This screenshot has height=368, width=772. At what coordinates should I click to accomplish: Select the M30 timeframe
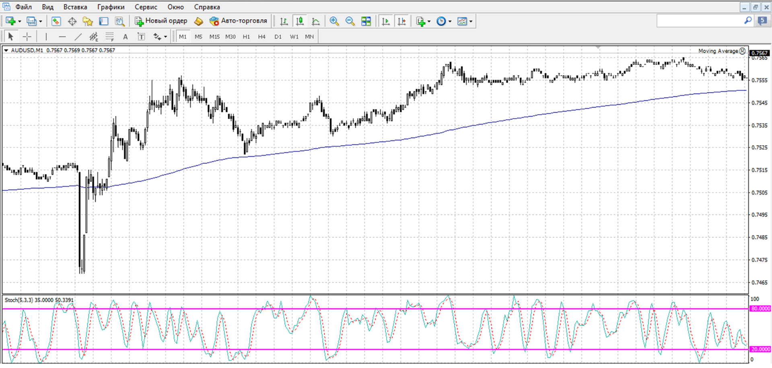[x=231, y=37]
